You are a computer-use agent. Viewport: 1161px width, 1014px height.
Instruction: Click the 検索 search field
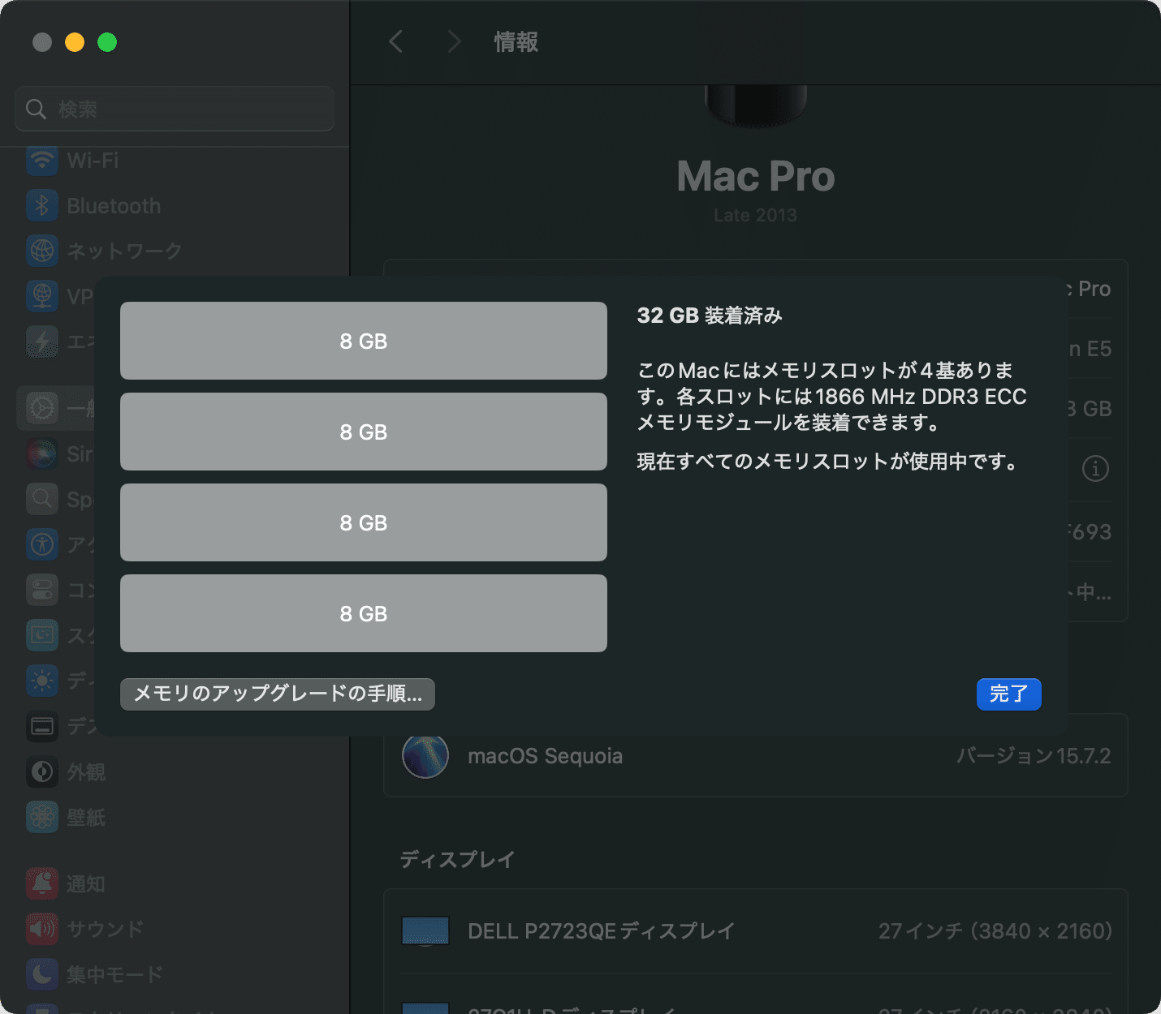[174, 108]
